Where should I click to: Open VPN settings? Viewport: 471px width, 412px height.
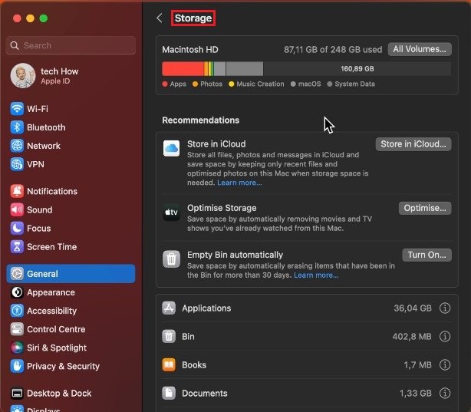click(x=71, y=164)
